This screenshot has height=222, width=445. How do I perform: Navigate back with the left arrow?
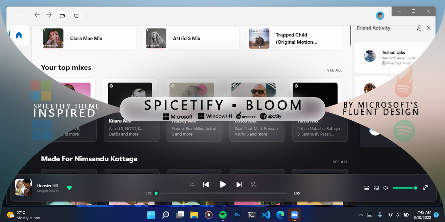(x=37, y=15)
